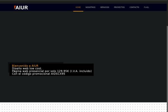168x112 pixels.
Task: Open the SERVICIOS menu item
Action: point(105,7)
